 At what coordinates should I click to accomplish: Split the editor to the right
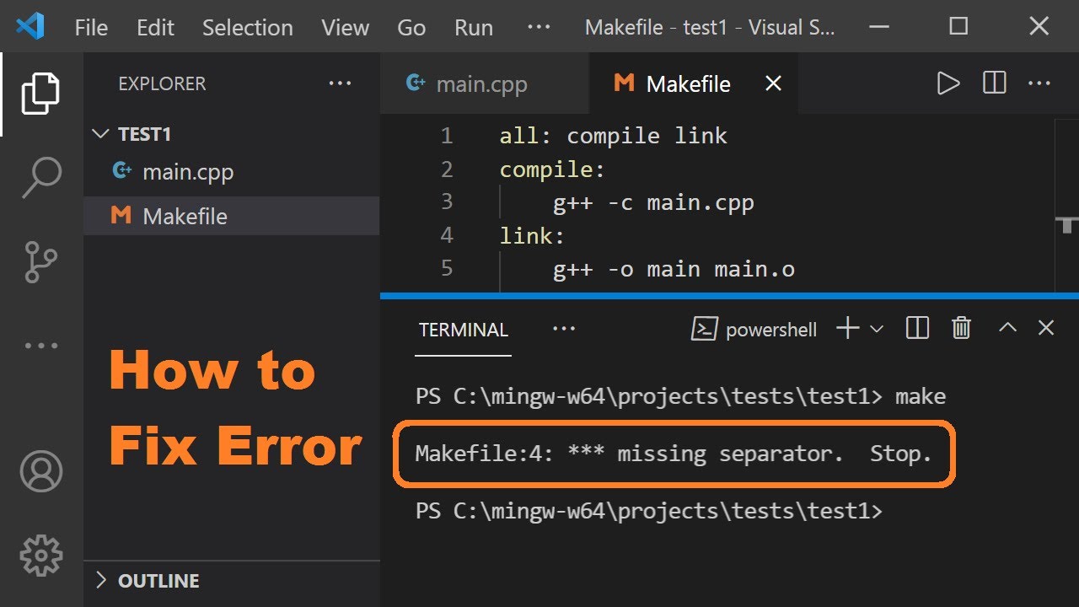click(995, 83)
